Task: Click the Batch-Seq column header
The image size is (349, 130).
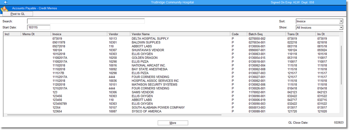Action: 266,34
